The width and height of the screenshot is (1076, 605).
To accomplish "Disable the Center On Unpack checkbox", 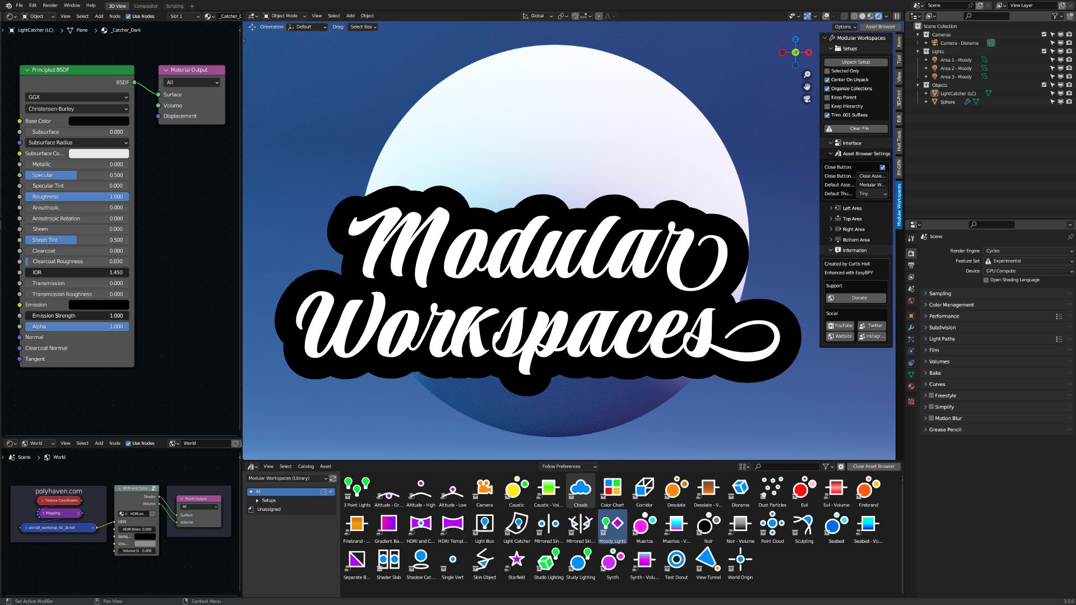I will pos(827,80).
